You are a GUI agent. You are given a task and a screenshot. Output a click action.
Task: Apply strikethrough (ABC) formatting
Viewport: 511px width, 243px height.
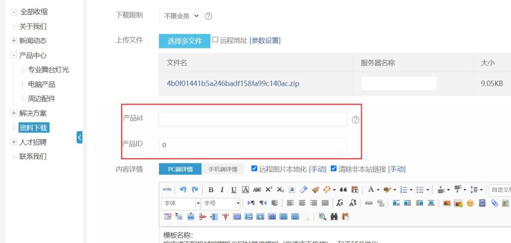(257, 189)
